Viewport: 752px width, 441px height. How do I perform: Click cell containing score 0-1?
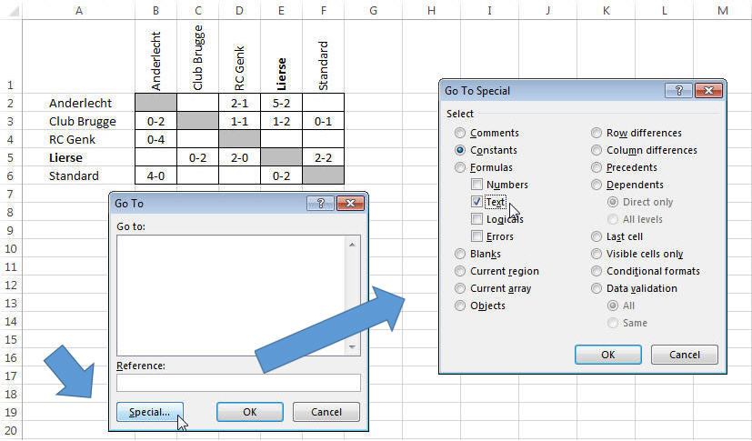(x=323, y=121)
